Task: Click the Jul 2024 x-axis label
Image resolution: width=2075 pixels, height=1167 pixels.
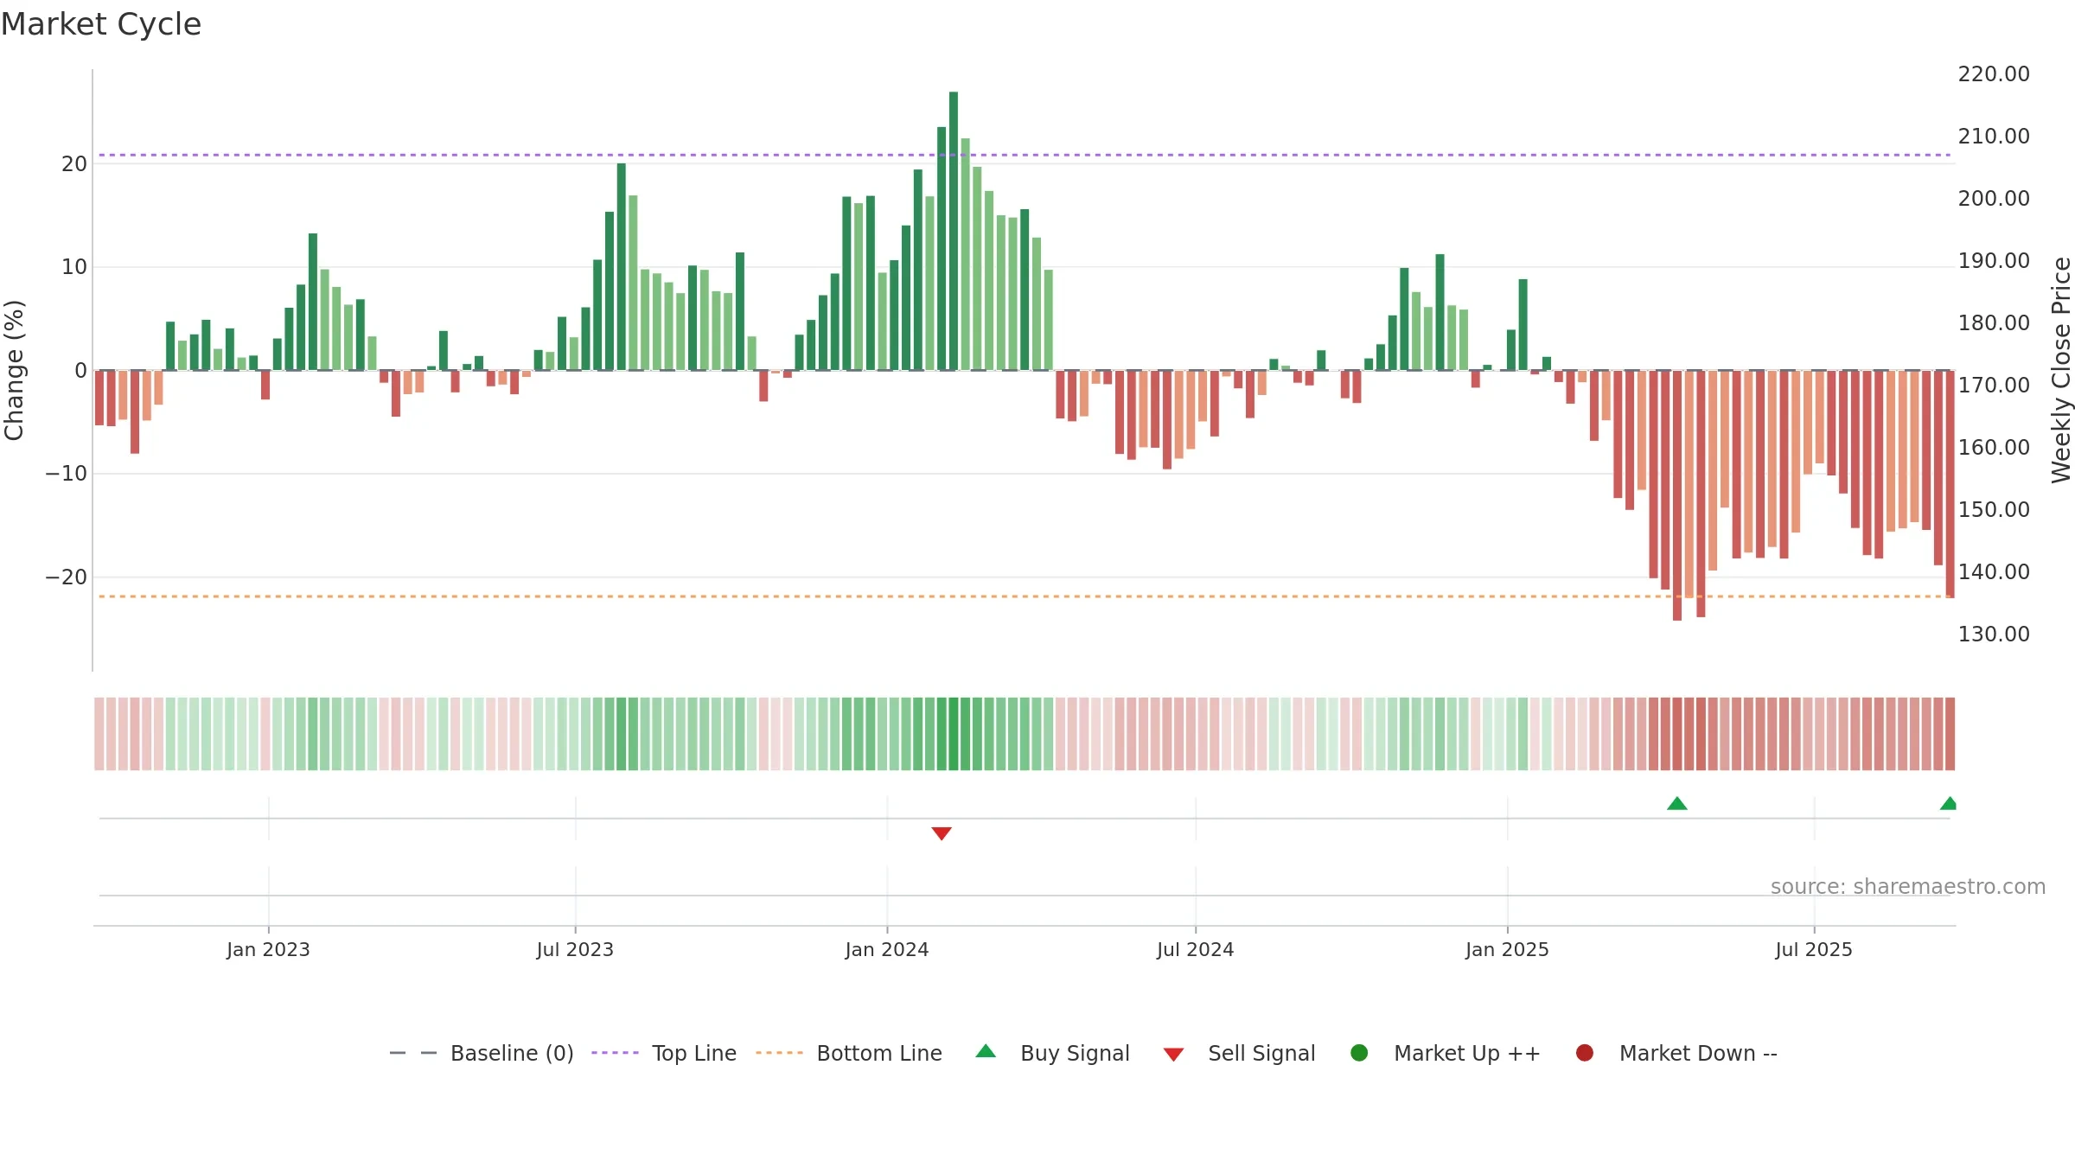Action: point(1196,950)
